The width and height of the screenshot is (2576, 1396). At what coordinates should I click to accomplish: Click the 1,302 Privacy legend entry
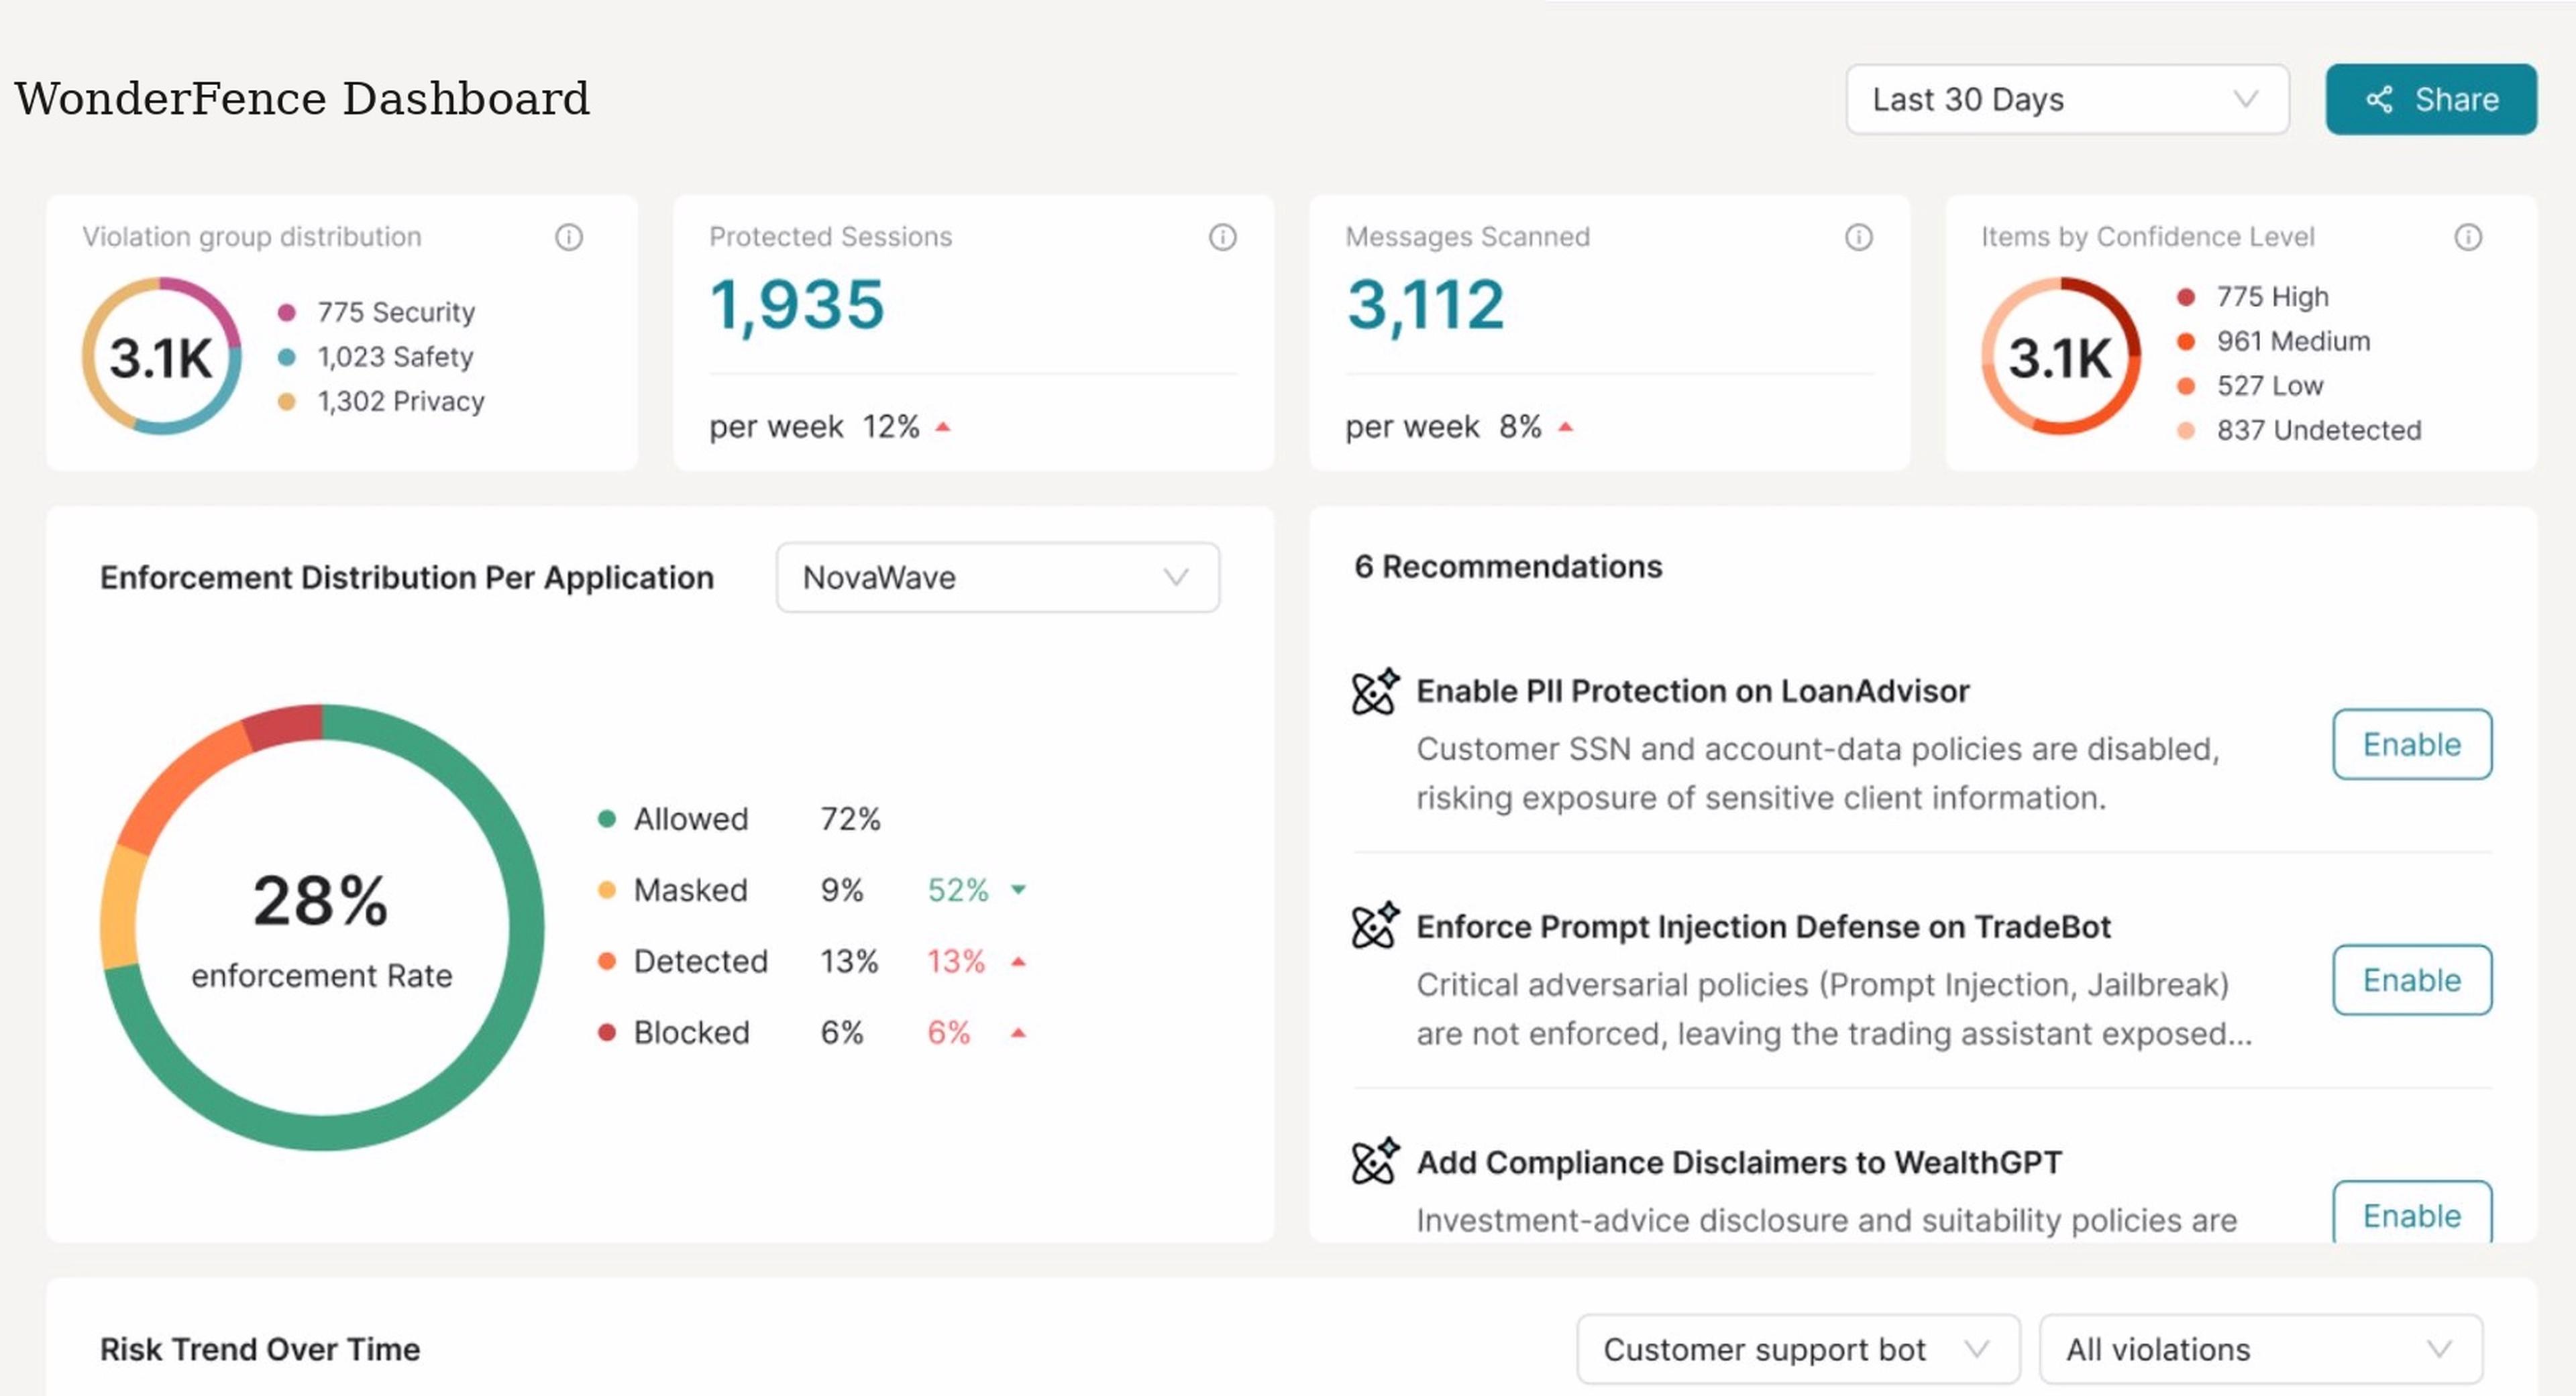coord(401,402)
